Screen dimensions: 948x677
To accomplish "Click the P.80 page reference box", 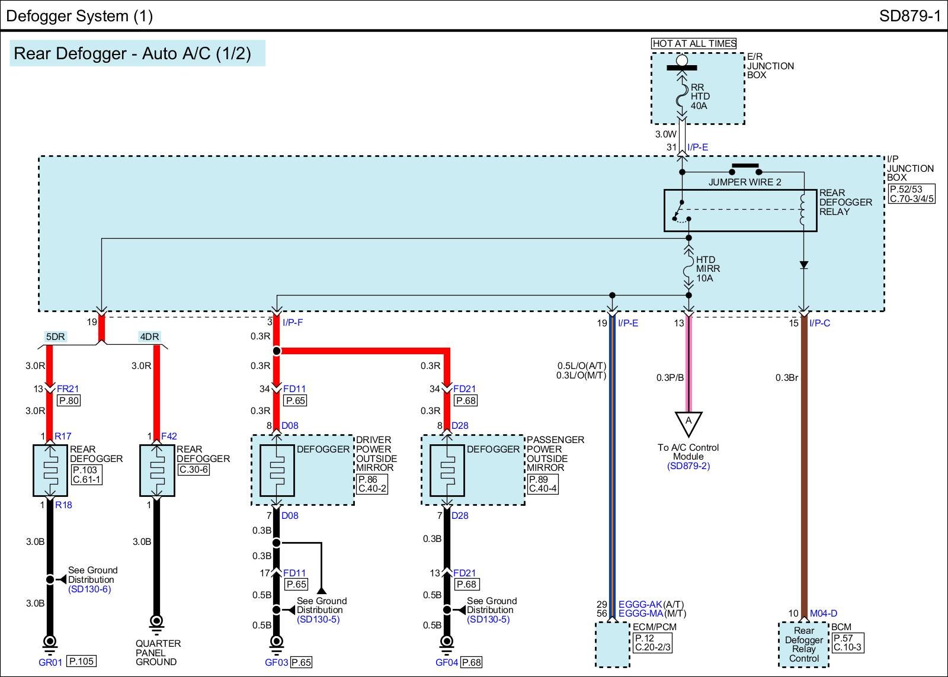I will (x=68, y=400).
